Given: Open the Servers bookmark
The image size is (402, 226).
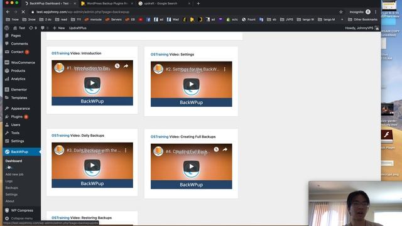Looking at the screenshot, I should click(113, 19).
